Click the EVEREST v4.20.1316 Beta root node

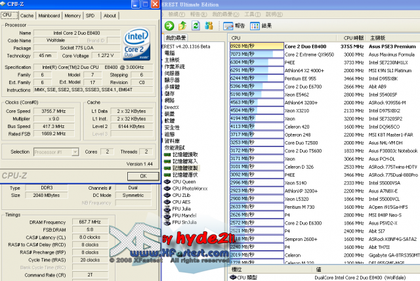point(186,47)
